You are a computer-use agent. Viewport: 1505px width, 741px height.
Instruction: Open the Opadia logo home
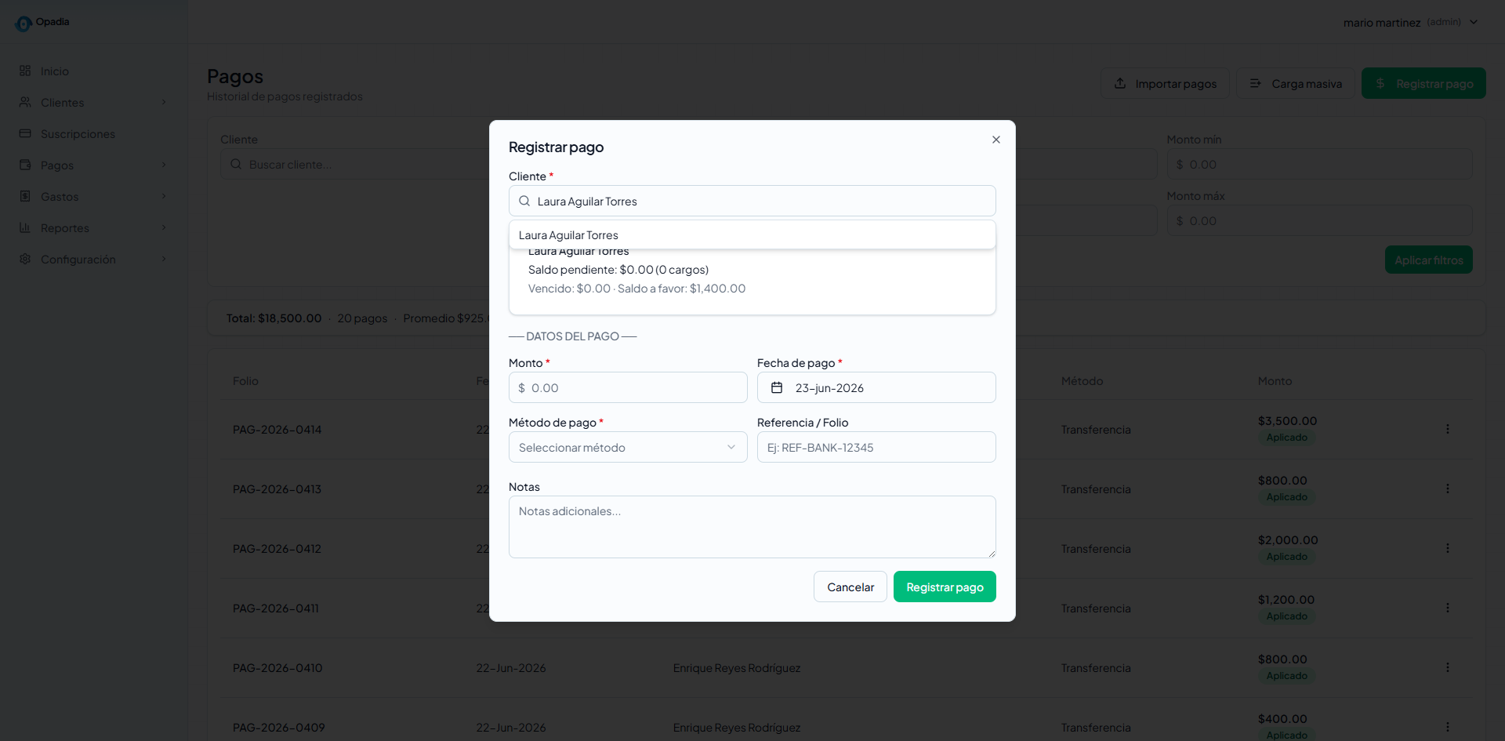click(x=42, y=23)
